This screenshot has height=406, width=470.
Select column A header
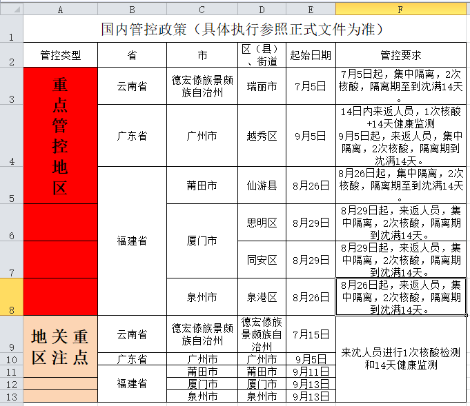pos(60,9)
